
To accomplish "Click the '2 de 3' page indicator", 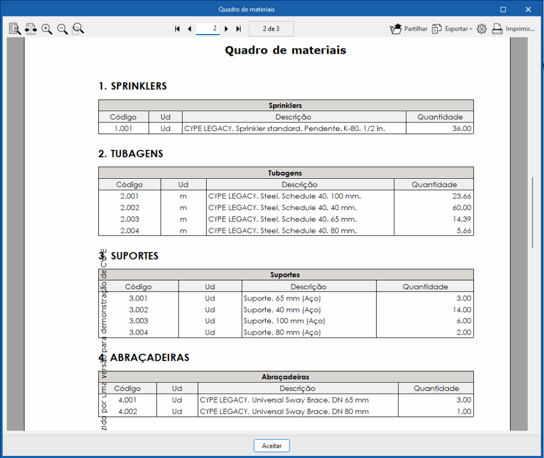I will click(271, 29).
